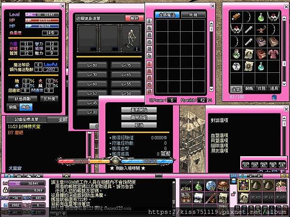
Task: Select the cyan potion in inventory
Action: point(261,66)
